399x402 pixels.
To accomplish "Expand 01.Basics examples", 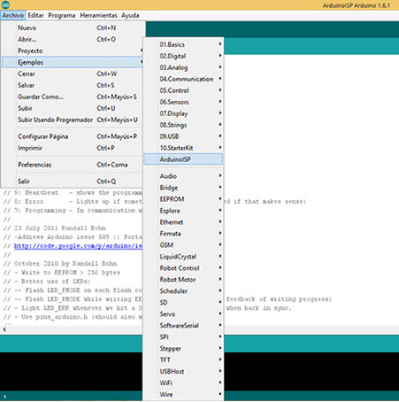I will (183, 44).
